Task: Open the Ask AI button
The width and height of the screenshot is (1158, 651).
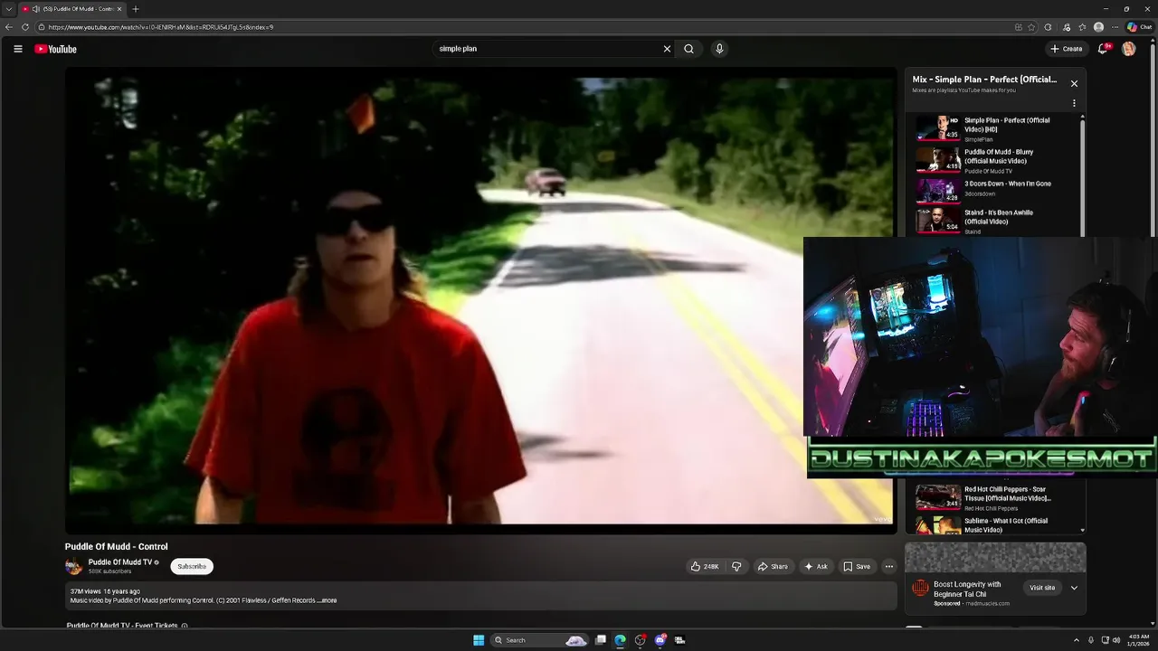Action: [816, 567]
